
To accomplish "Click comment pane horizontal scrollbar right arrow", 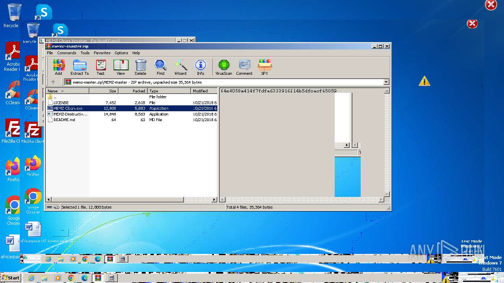I will (x=381, y=200).
